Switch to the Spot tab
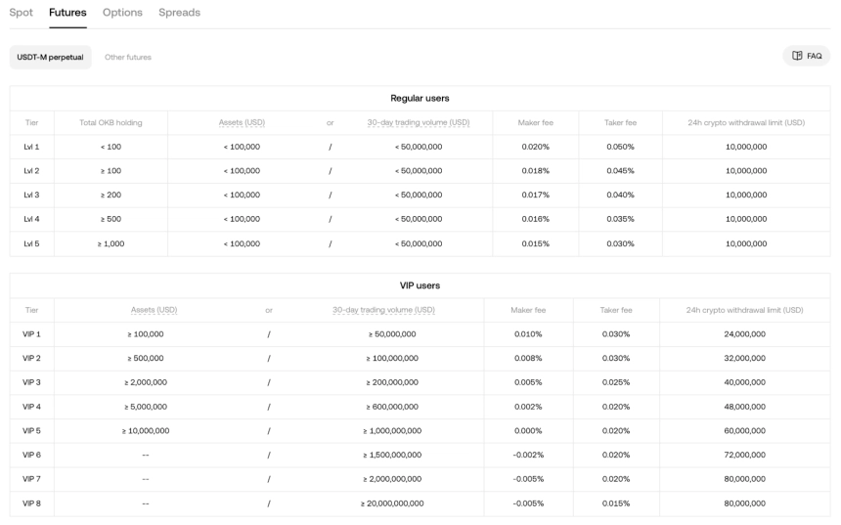The width and height of the screenshot is (841, 525). click(21, 13)
